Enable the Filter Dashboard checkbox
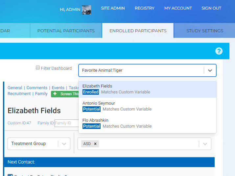The height and width of the screenshot is (176, 235). pos(38,68)
